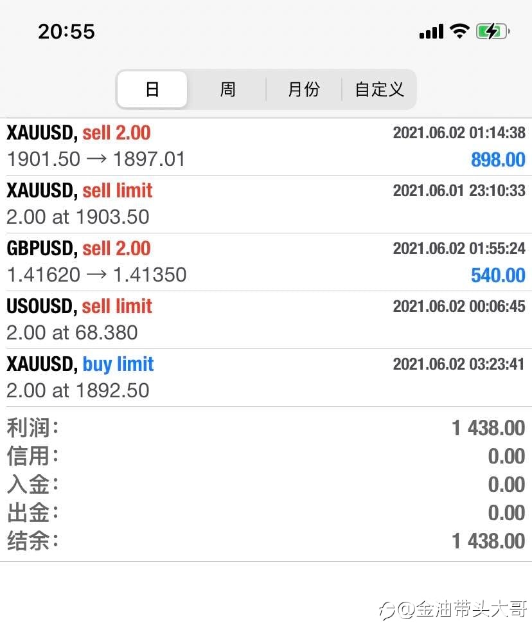Click timestamp 2021.06.01 23:10:33
This screenshot has width=532, height=641.
pyautogui.click(x=459, y=190)
